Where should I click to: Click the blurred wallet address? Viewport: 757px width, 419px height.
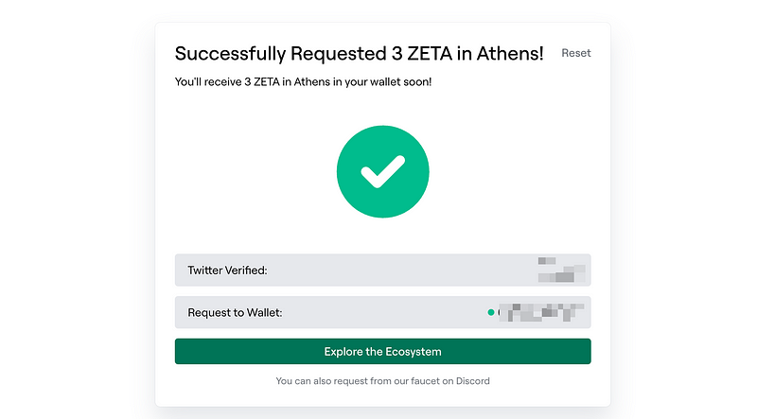pyautogui.click(x=541, y=312)
